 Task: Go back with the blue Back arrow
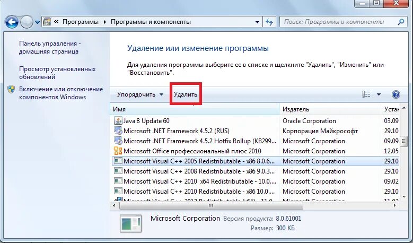[x=12, y=22]
